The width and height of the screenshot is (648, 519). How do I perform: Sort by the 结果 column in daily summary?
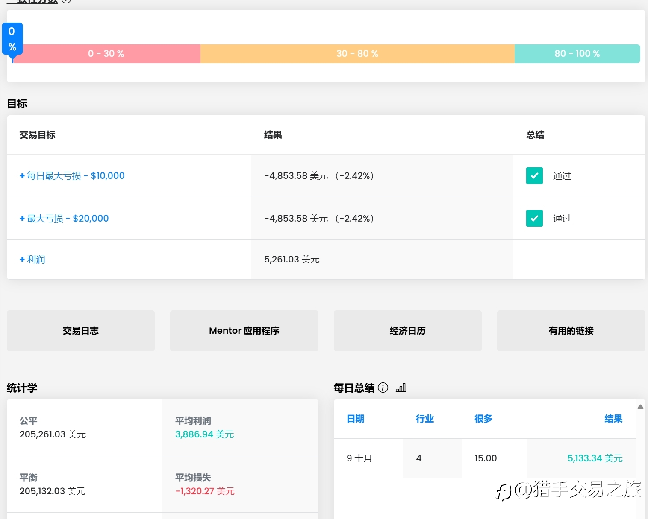coord(613,419)
